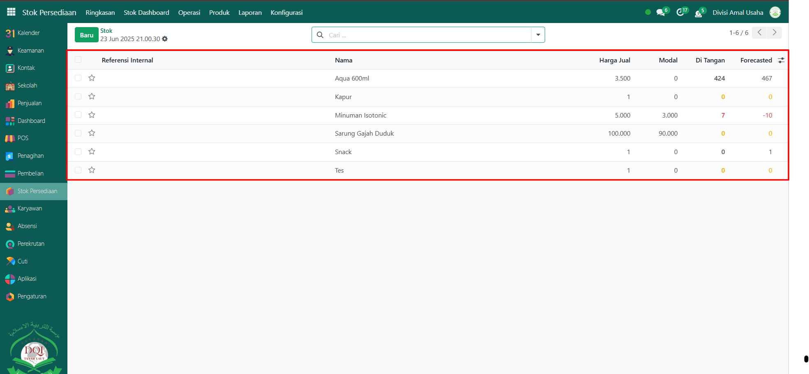Check the Minuman Isotonic row checkbox
Viewport: 809px width, 374px height.
pos(78,115)
